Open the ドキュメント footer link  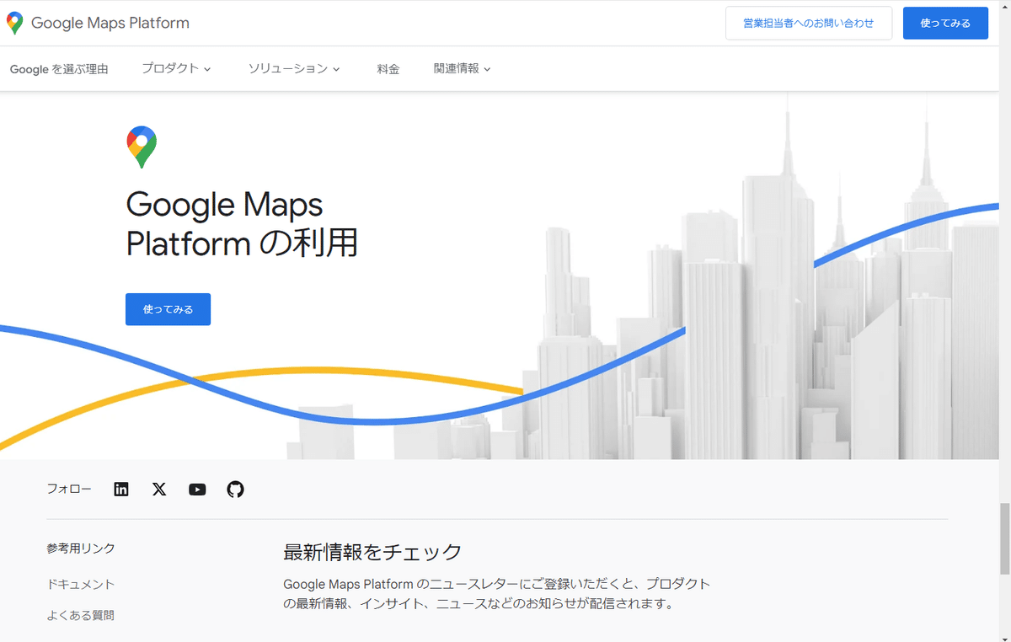[81, 584]
